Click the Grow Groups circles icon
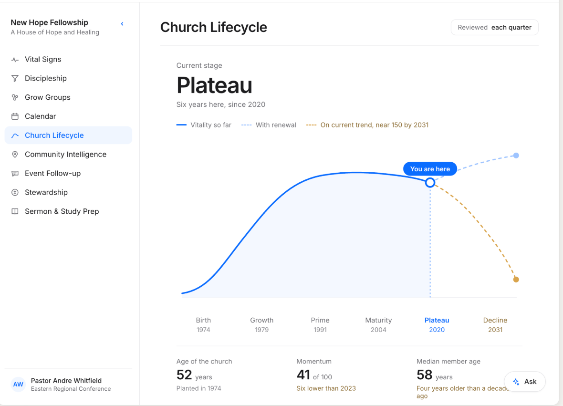This screenshot has width=563, height=406. [15, 97]
